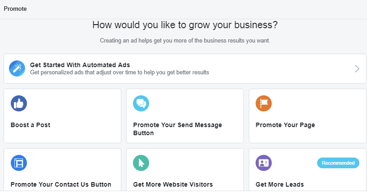Screen dimensions: 367x192
Task: Choose the Promote Your Page option
Action: coord(285,125)
